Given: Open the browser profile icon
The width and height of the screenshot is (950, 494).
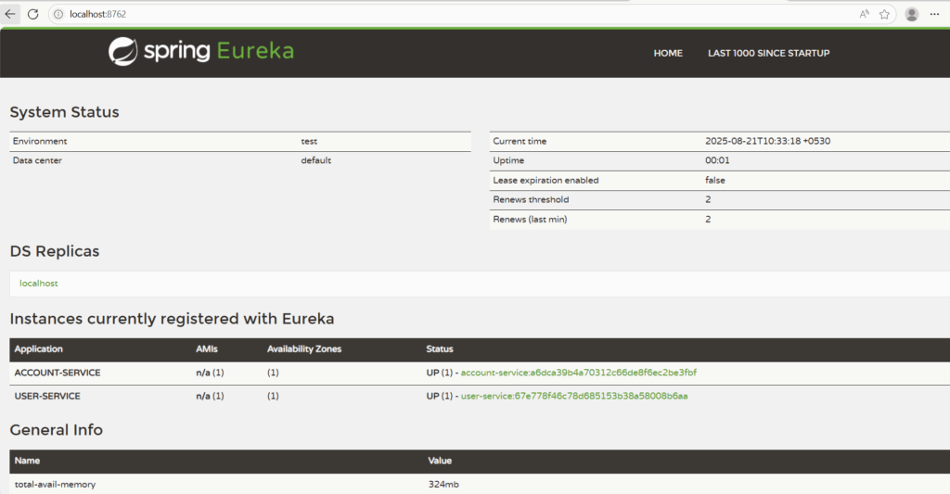Looking at the screenshot, I should tap(912, 14).
